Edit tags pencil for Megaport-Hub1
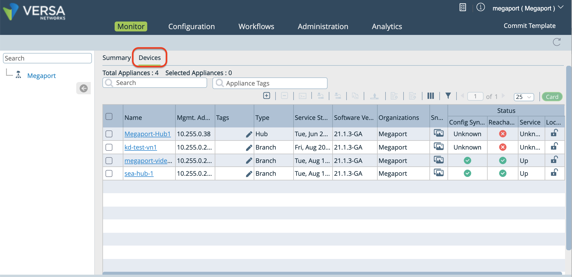572x277 pixels. coord(249,134)
